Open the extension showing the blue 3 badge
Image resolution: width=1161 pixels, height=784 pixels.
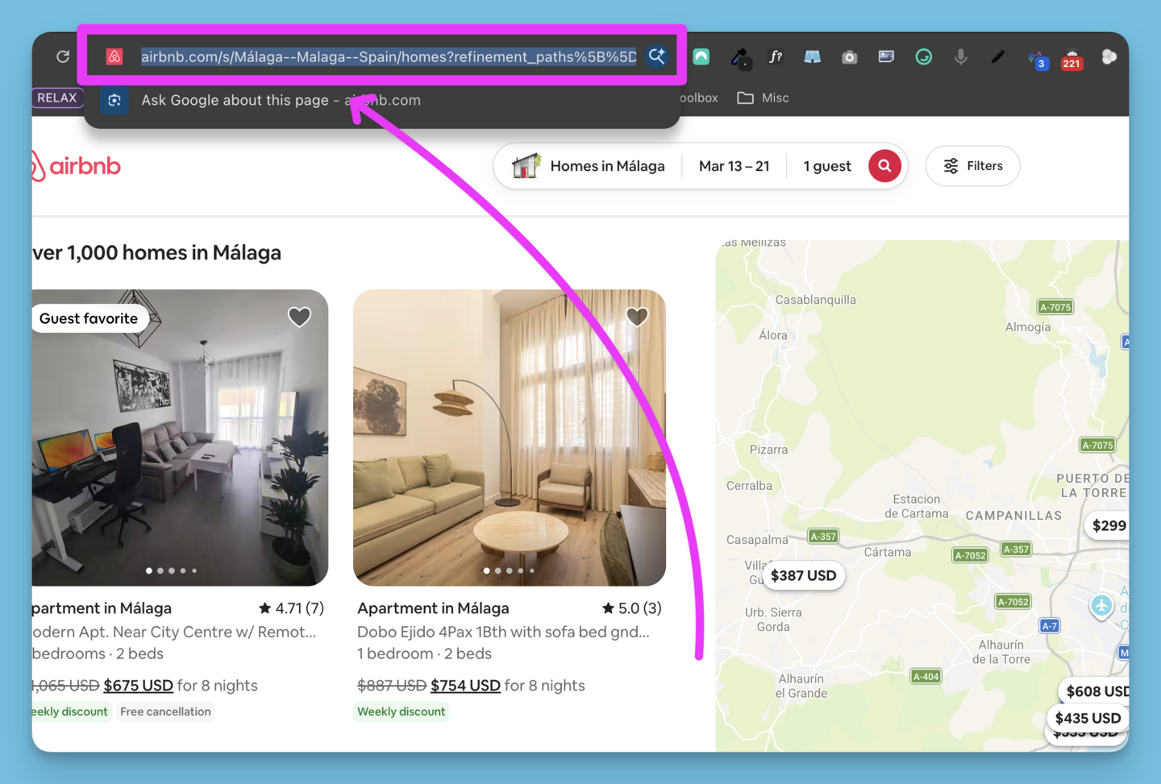click(1038, 56)
